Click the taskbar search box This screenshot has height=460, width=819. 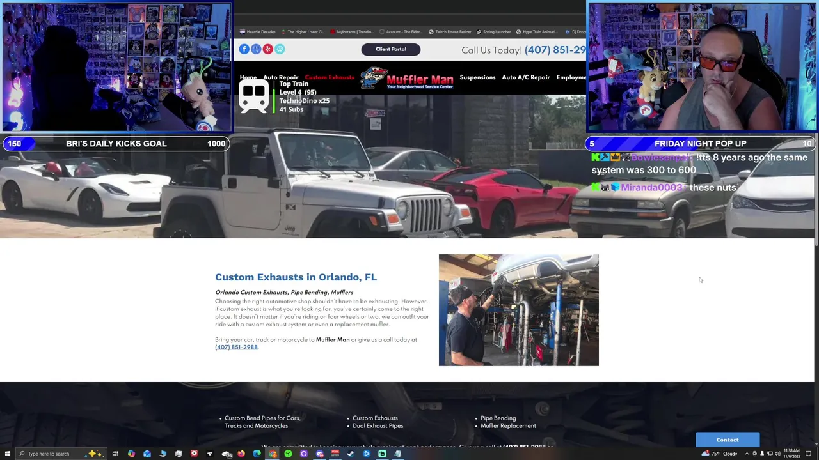click(61, 454)
